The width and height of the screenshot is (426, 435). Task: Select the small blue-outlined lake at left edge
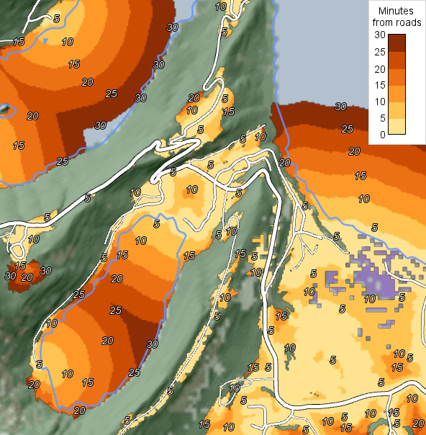pos(7,111)
